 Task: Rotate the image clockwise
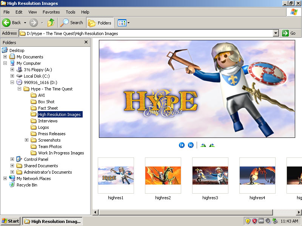[203, 145]
